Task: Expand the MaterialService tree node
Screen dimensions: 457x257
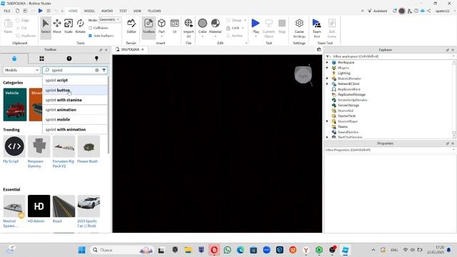Action: [x=327, y=79]
